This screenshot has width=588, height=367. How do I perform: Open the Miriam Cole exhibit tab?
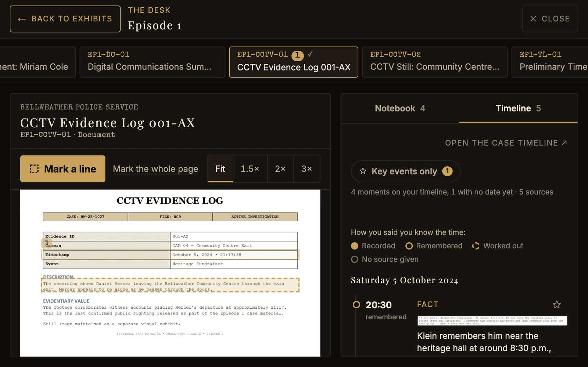[37, 62]
